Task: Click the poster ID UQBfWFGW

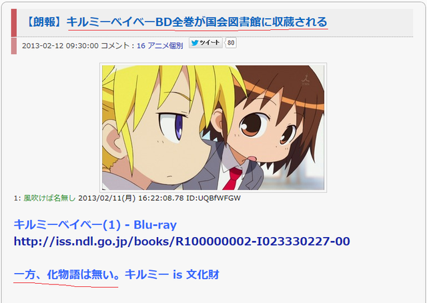Action: [x=220, y=198]
